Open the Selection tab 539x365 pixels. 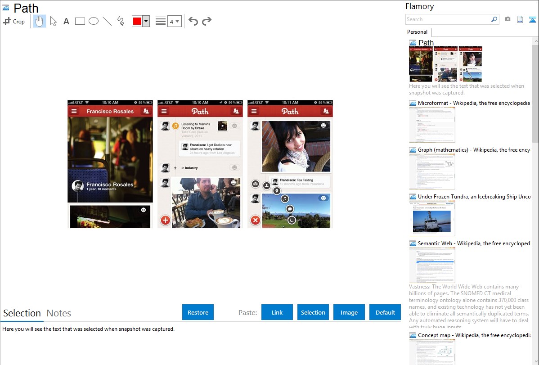(22, 313)
